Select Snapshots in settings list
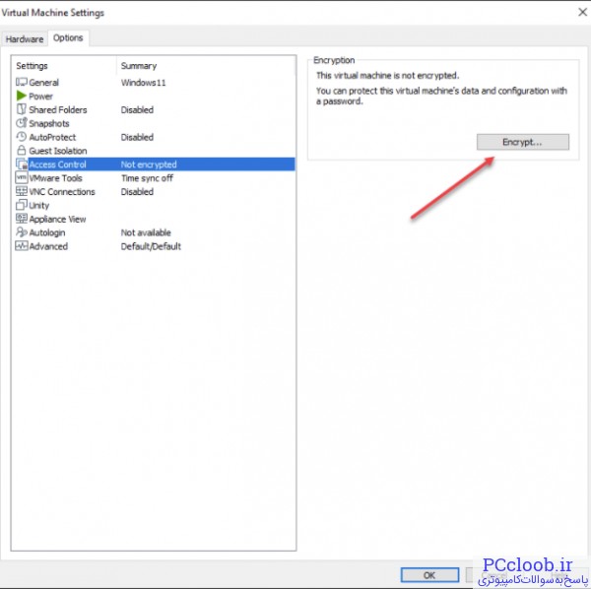 pos(154,123)
